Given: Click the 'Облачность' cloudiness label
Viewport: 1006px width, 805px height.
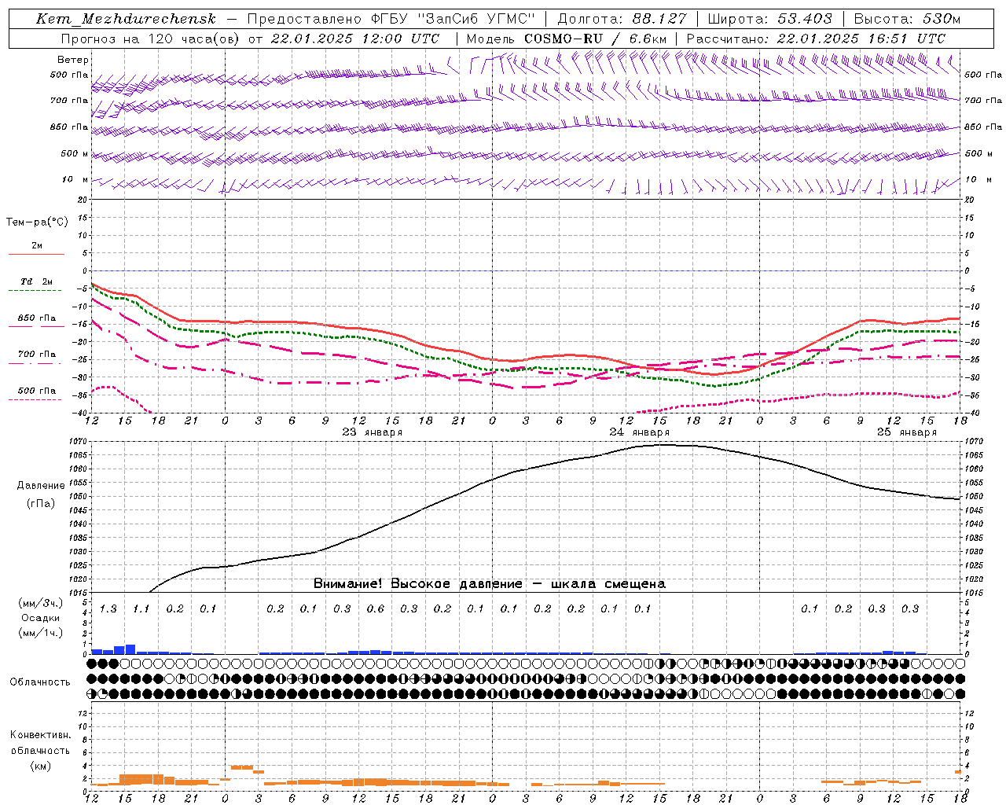Looking at the screenshot, I should point(40,682).
